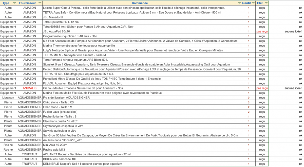
Task: Select the Loctite Super Glue-3 Pinceau cell
Action: (x=142, y=8)
